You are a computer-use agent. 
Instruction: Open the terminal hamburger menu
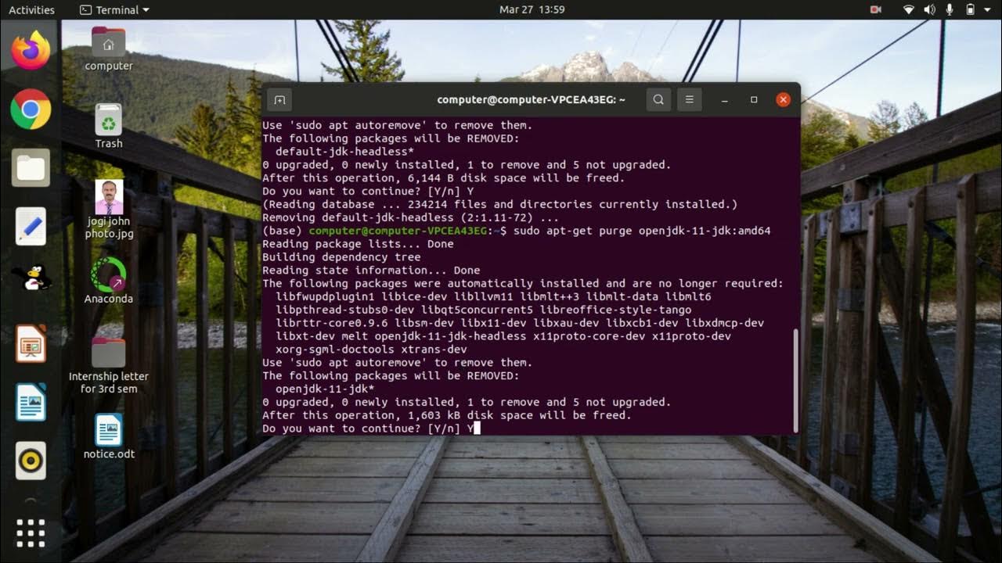[690, 100]
